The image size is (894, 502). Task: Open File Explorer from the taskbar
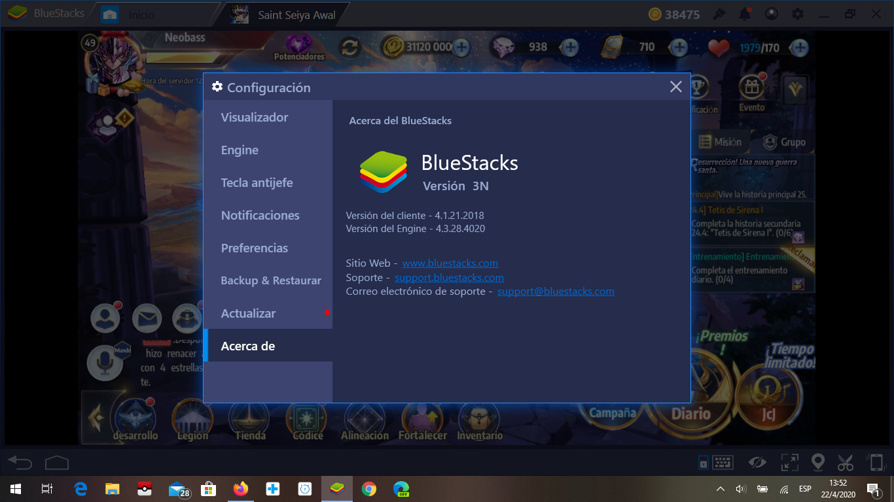tap(113, 488)
